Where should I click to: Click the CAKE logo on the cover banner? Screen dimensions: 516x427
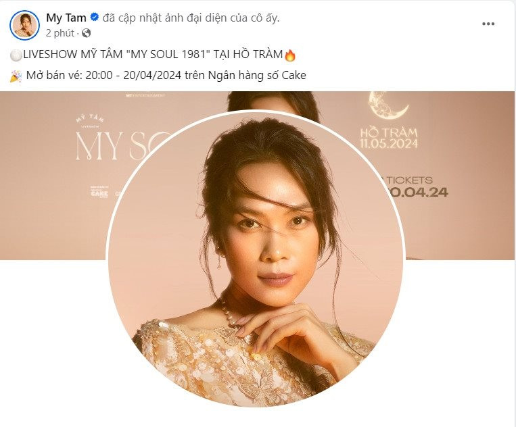(x=99, y=192)
